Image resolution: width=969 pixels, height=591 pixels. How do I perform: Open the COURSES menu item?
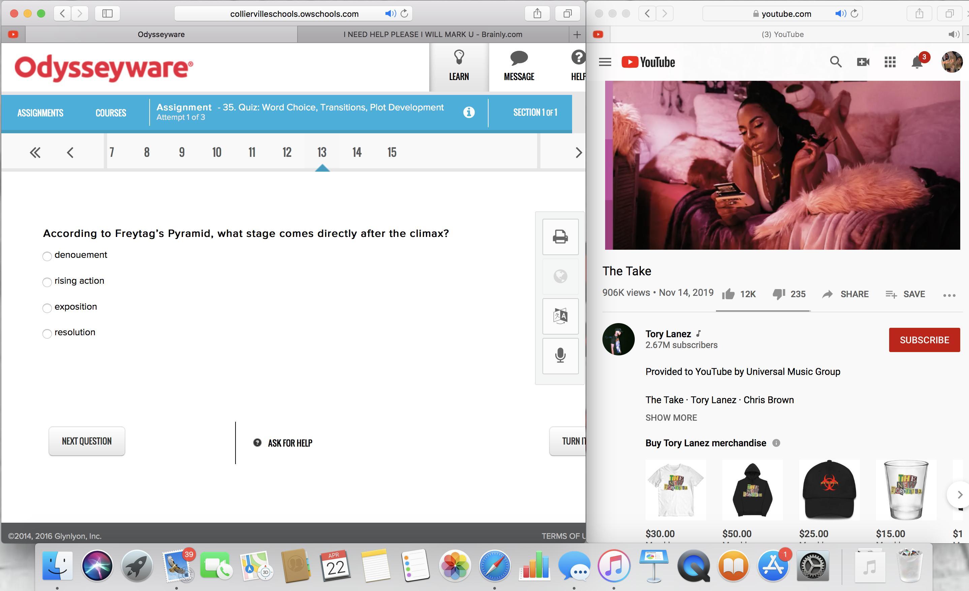pyautogui.click(x=111, y=113)
